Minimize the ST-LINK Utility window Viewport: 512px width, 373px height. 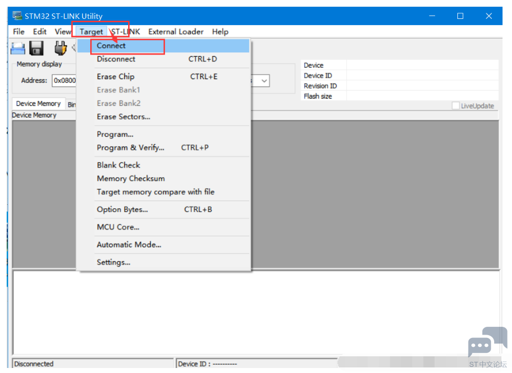point(432,16)
